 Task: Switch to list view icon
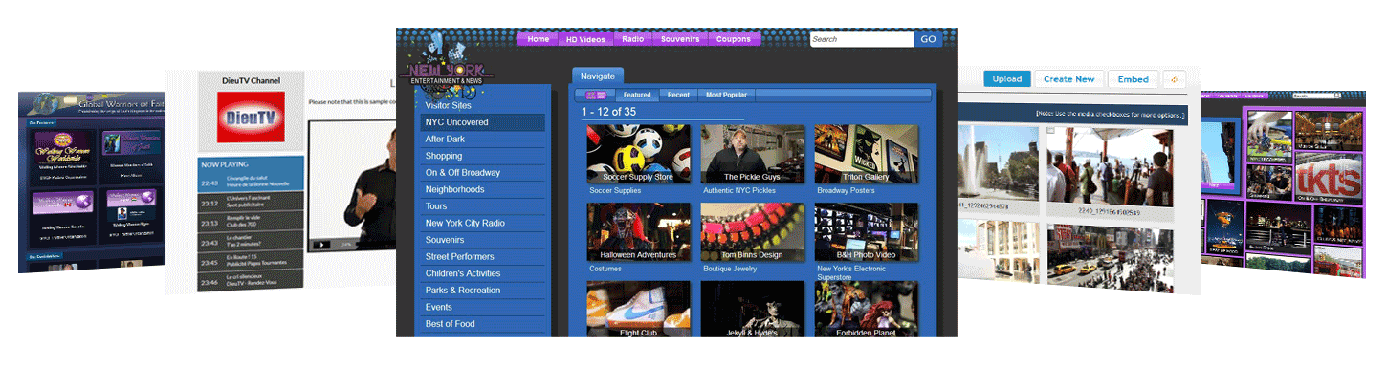click(602, 95)
